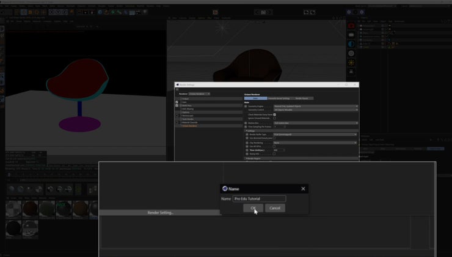The height and width of the screenshot is (257, 452).
Task: Click the blue half-circle icon in side palette
Action: click(x=351, y=44)
